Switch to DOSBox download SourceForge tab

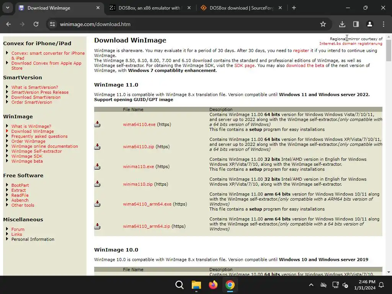[241, 8]
